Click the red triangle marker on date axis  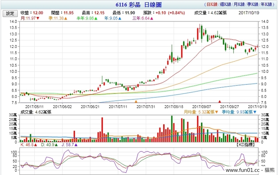(x=220, y=102)
